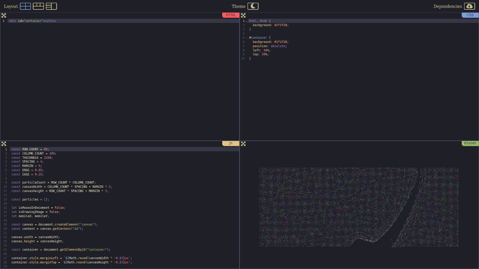Click 'let mobileX, mobileY;' line
The height and width of the screenshot is (269, 479).
click(30, 216)
